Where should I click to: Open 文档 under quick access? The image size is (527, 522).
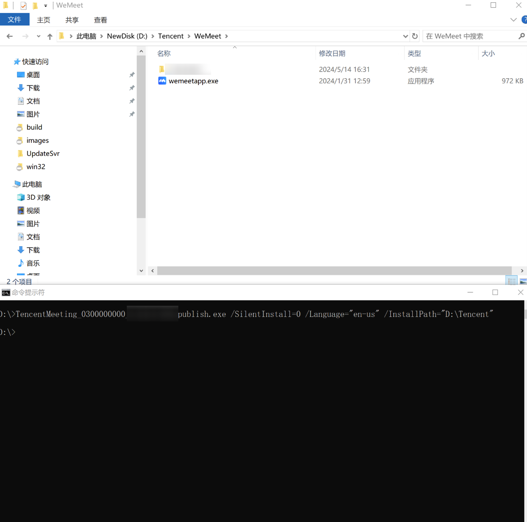pos(33,101)
